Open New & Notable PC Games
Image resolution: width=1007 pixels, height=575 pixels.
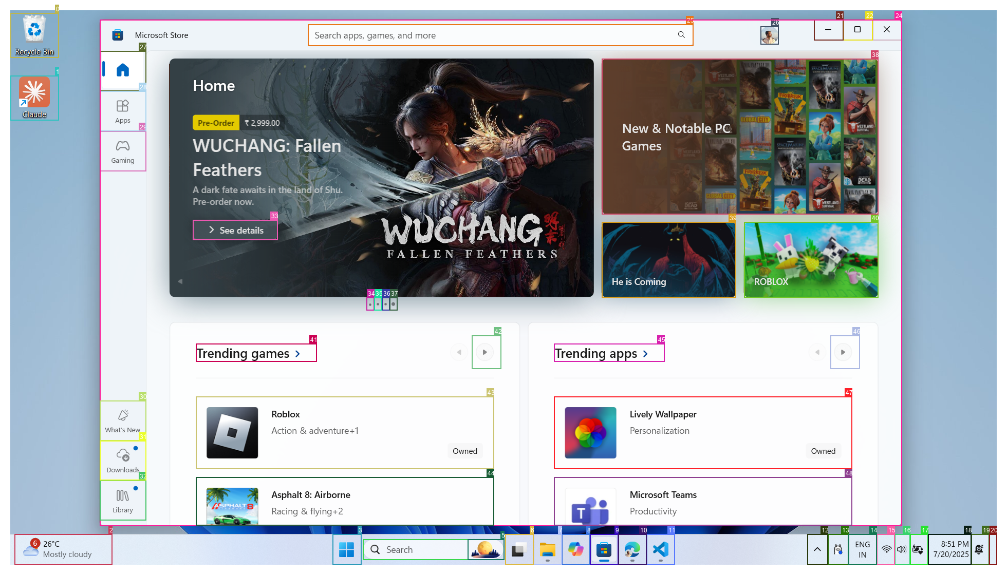pyautogui.click(x=739, y=137)
